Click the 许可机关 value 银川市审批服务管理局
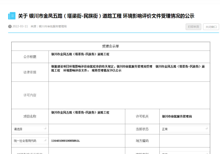Viewport: 220px width, 154px height. pyautogui.click(x=177, y=117)
